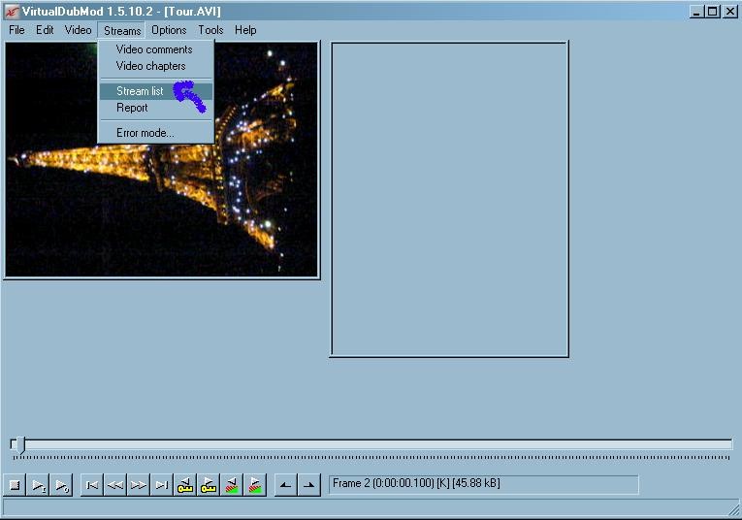Jump to the end of the video
This screenshot has height=520, width=742.
click(162, 485)
